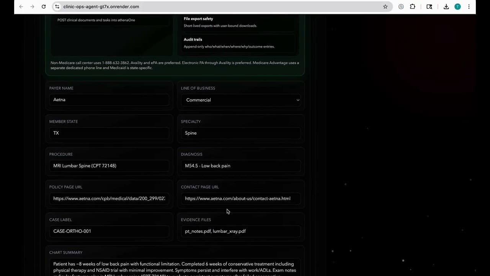
Task: Click inside the Chart Summary text area
Action: pos(175,267)
